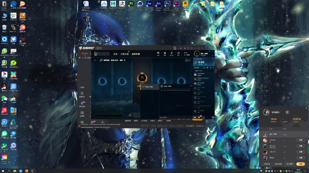
Task: Toggle the switch at lobby top right
Action: tap(188, 60)
